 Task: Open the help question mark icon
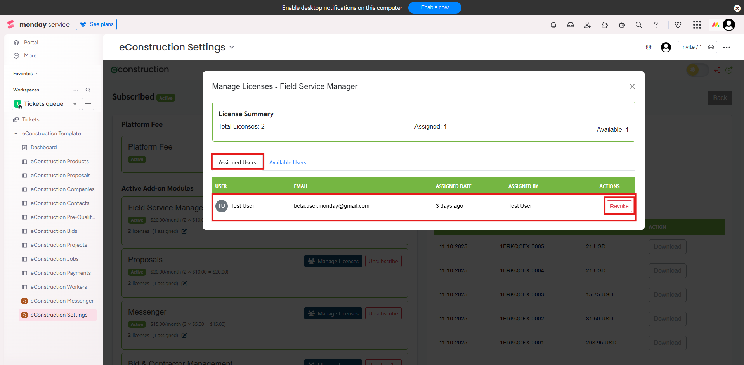[x=656, y=25]
